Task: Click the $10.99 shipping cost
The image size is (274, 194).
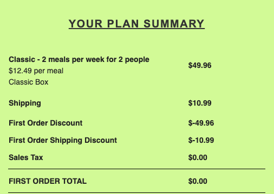Action: tap(200, 103)
